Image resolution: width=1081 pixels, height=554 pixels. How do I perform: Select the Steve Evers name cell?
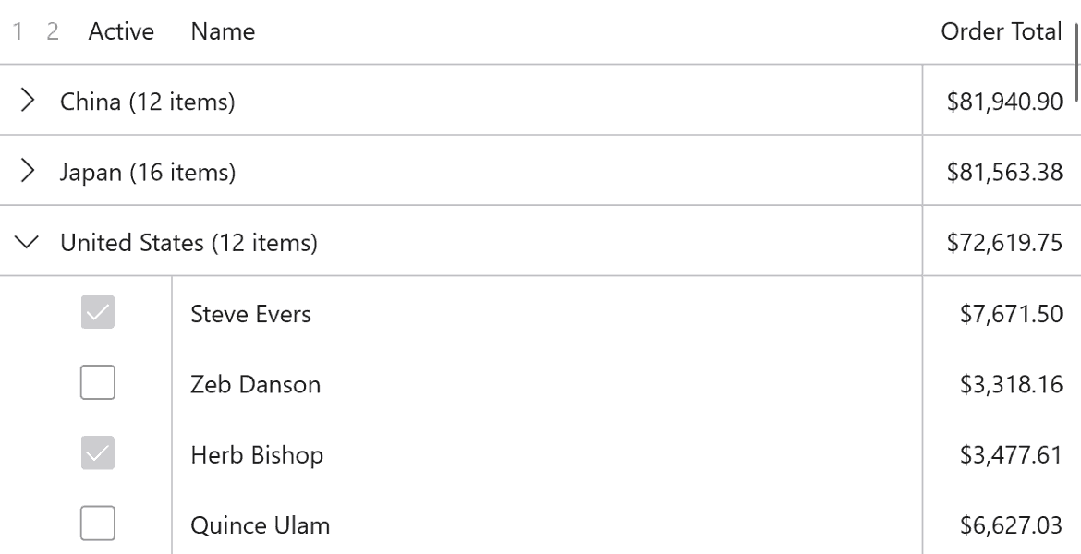point(250,314)
